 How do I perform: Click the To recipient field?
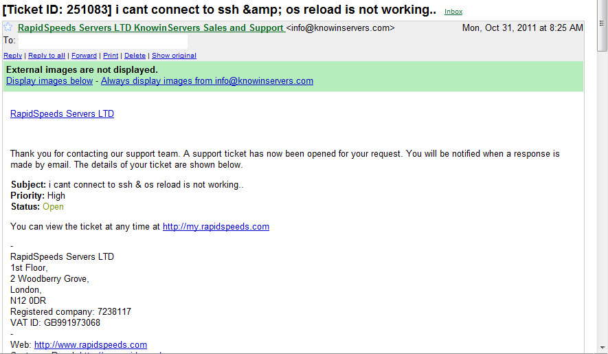pyautogui.click(x=103, y=41)
